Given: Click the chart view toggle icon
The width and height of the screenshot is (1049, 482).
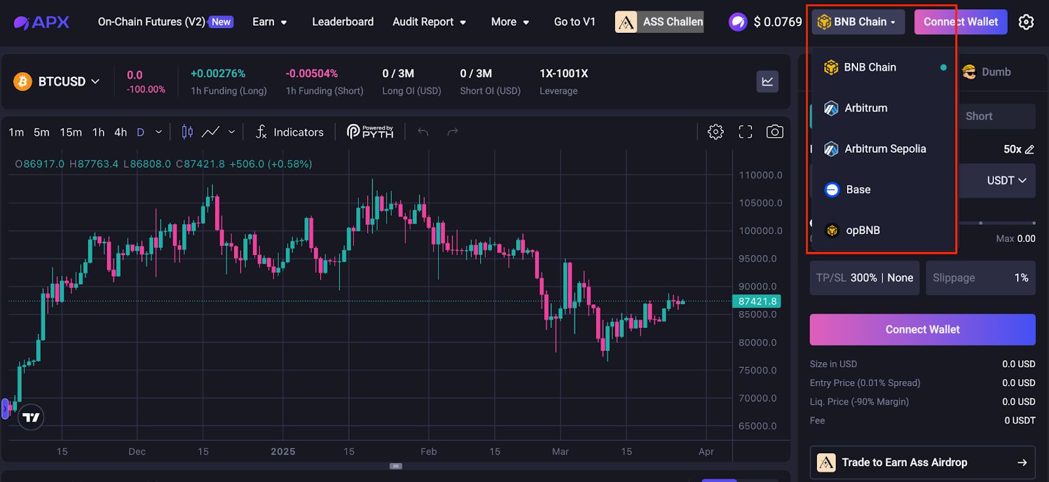Looking at the screenshot, I should click(767, 81).
